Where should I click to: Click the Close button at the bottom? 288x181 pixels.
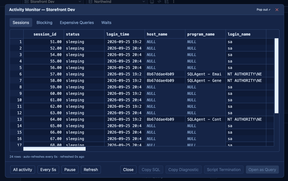(x=128, y=170)
